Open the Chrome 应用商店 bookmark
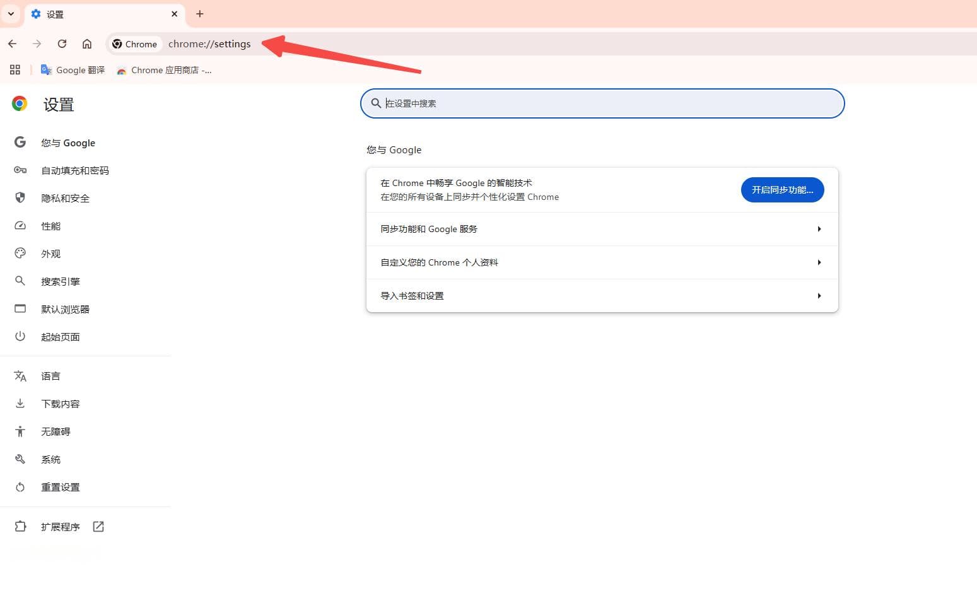The width and height of the screenshot is (977, 596). (x=164, y=70)
